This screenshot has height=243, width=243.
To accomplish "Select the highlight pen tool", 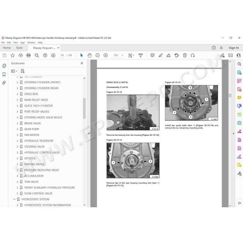I will click(160, 55).
